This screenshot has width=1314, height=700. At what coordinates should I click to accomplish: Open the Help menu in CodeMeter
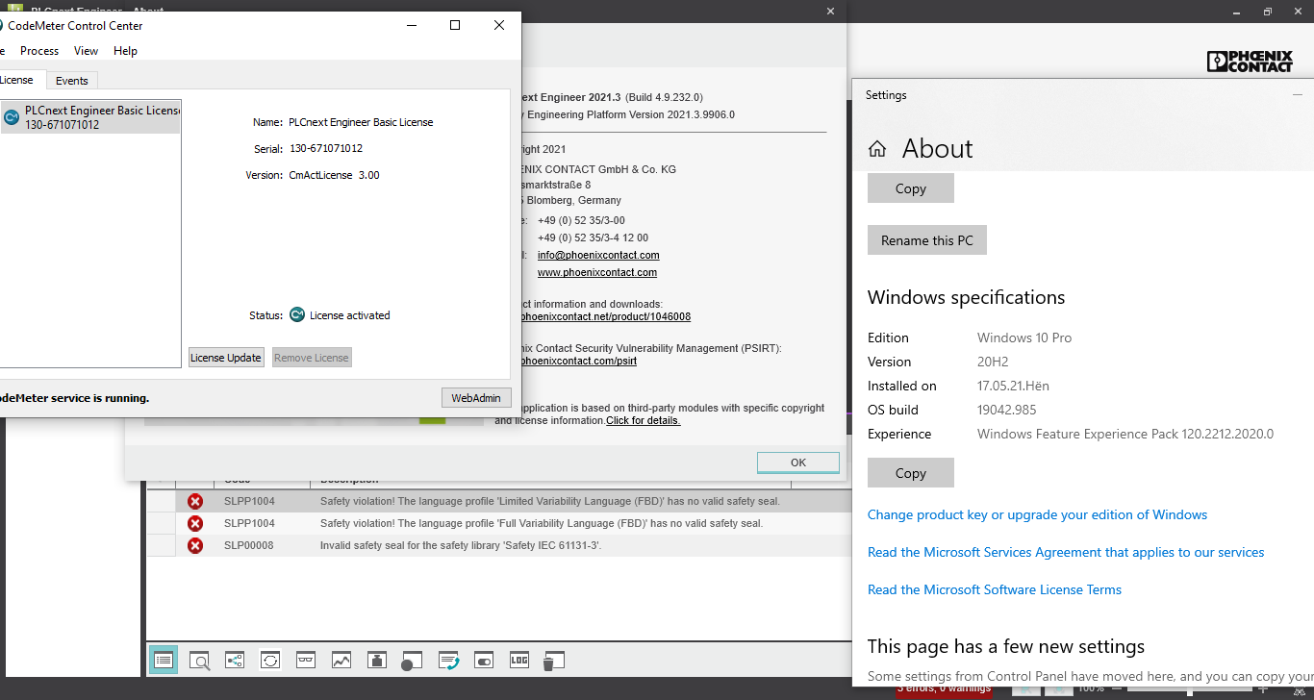tap(125, 51)
